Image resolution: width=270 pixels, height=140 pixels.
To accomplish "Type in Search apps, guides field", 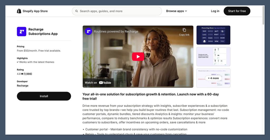I will point(119,11).
